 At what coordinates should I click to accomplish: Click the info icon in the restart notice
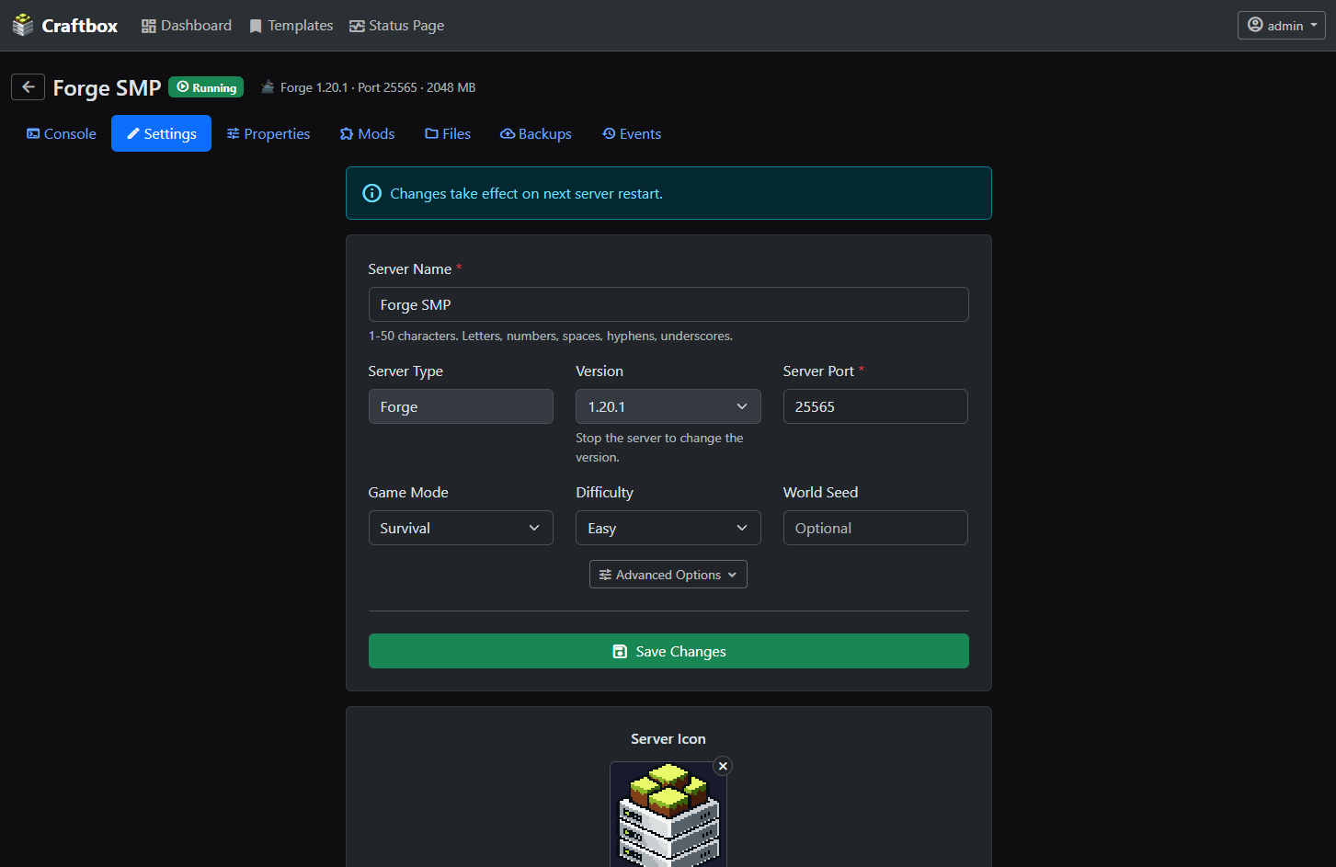click(x=371, y=193)
